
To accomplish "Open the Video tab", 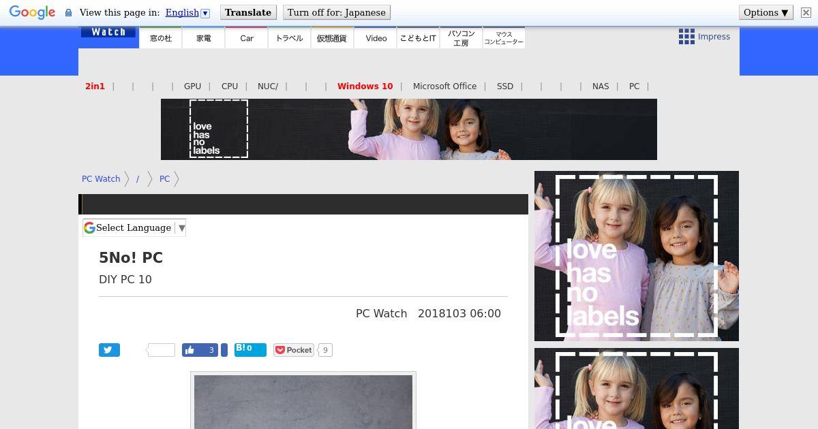I will (376, 38).
